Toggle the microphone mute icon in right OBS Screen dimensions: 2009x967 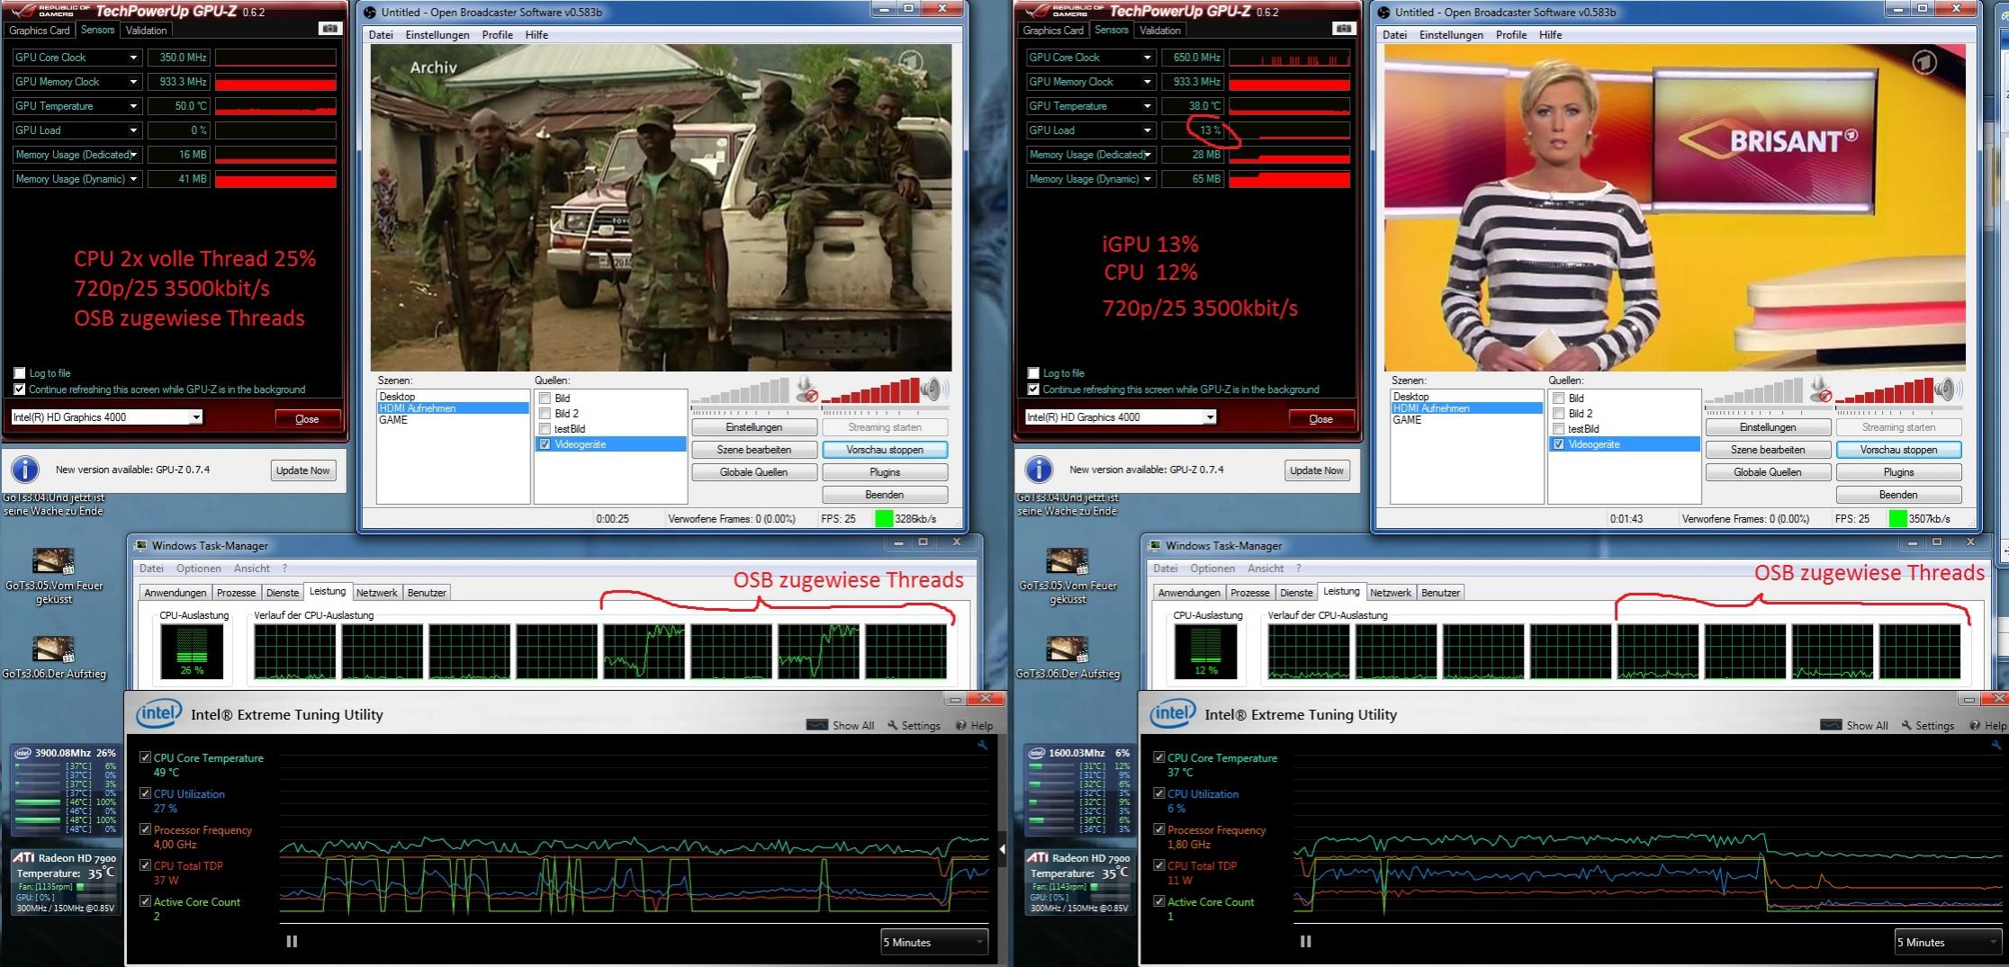[1821, 389]
